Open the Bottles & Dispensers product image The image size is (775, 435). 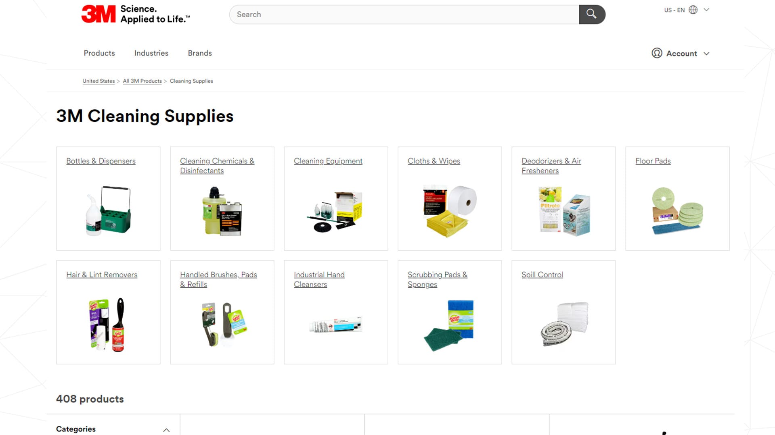click(108, 211)
